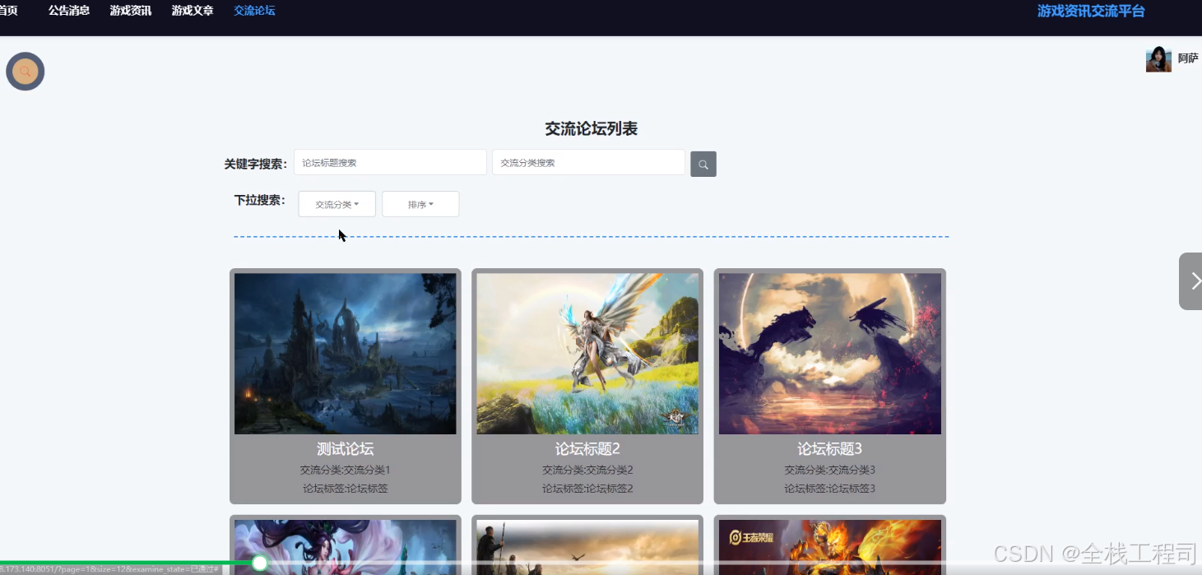Open the 阿萨 user avatar
Screen dimensions: 1202x575
(x=1158, y=59)
